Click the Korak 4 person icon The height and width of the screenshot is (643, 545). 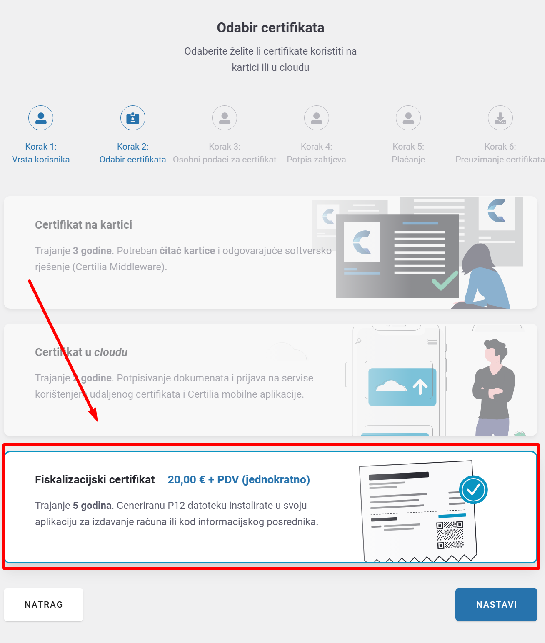click(316, 118)
